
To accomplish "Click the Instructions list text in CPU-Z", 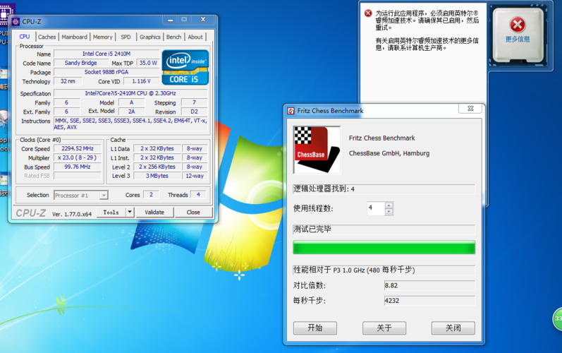I will tap(130, 124).
